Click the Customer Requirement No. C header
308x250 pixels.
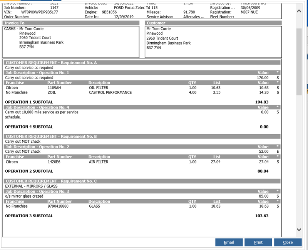pos(115,181)
